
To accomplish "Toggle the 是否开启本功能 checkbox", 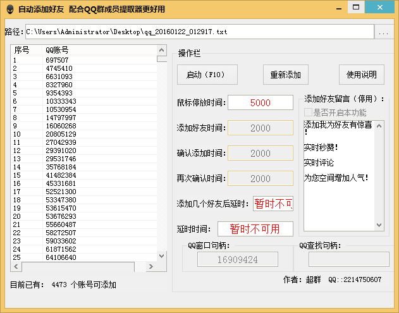I will click(309, 113).
